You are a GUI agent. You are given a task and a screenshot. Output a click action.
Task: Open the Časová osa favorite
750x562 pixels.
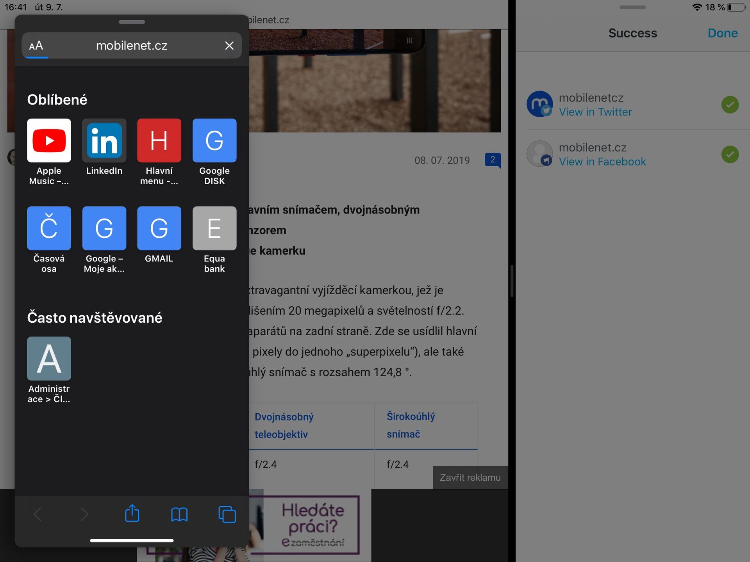[x=48, y=228]
